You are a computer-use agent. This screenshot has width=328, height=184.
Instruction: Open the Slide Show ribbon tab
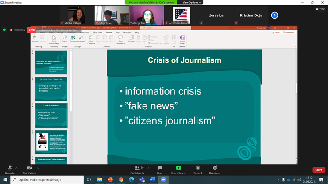[x=97, y=32]
